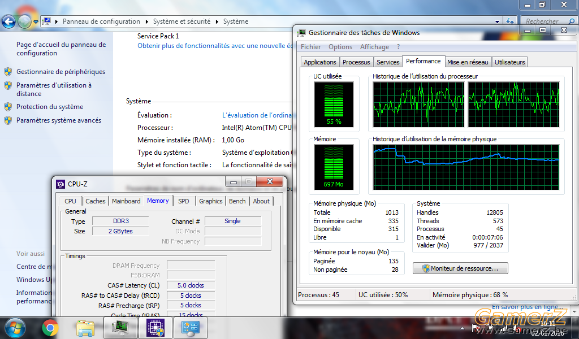Open the Fichier menu in Task Manager
This screenshot has height=339, width=579.
[310, 47]
